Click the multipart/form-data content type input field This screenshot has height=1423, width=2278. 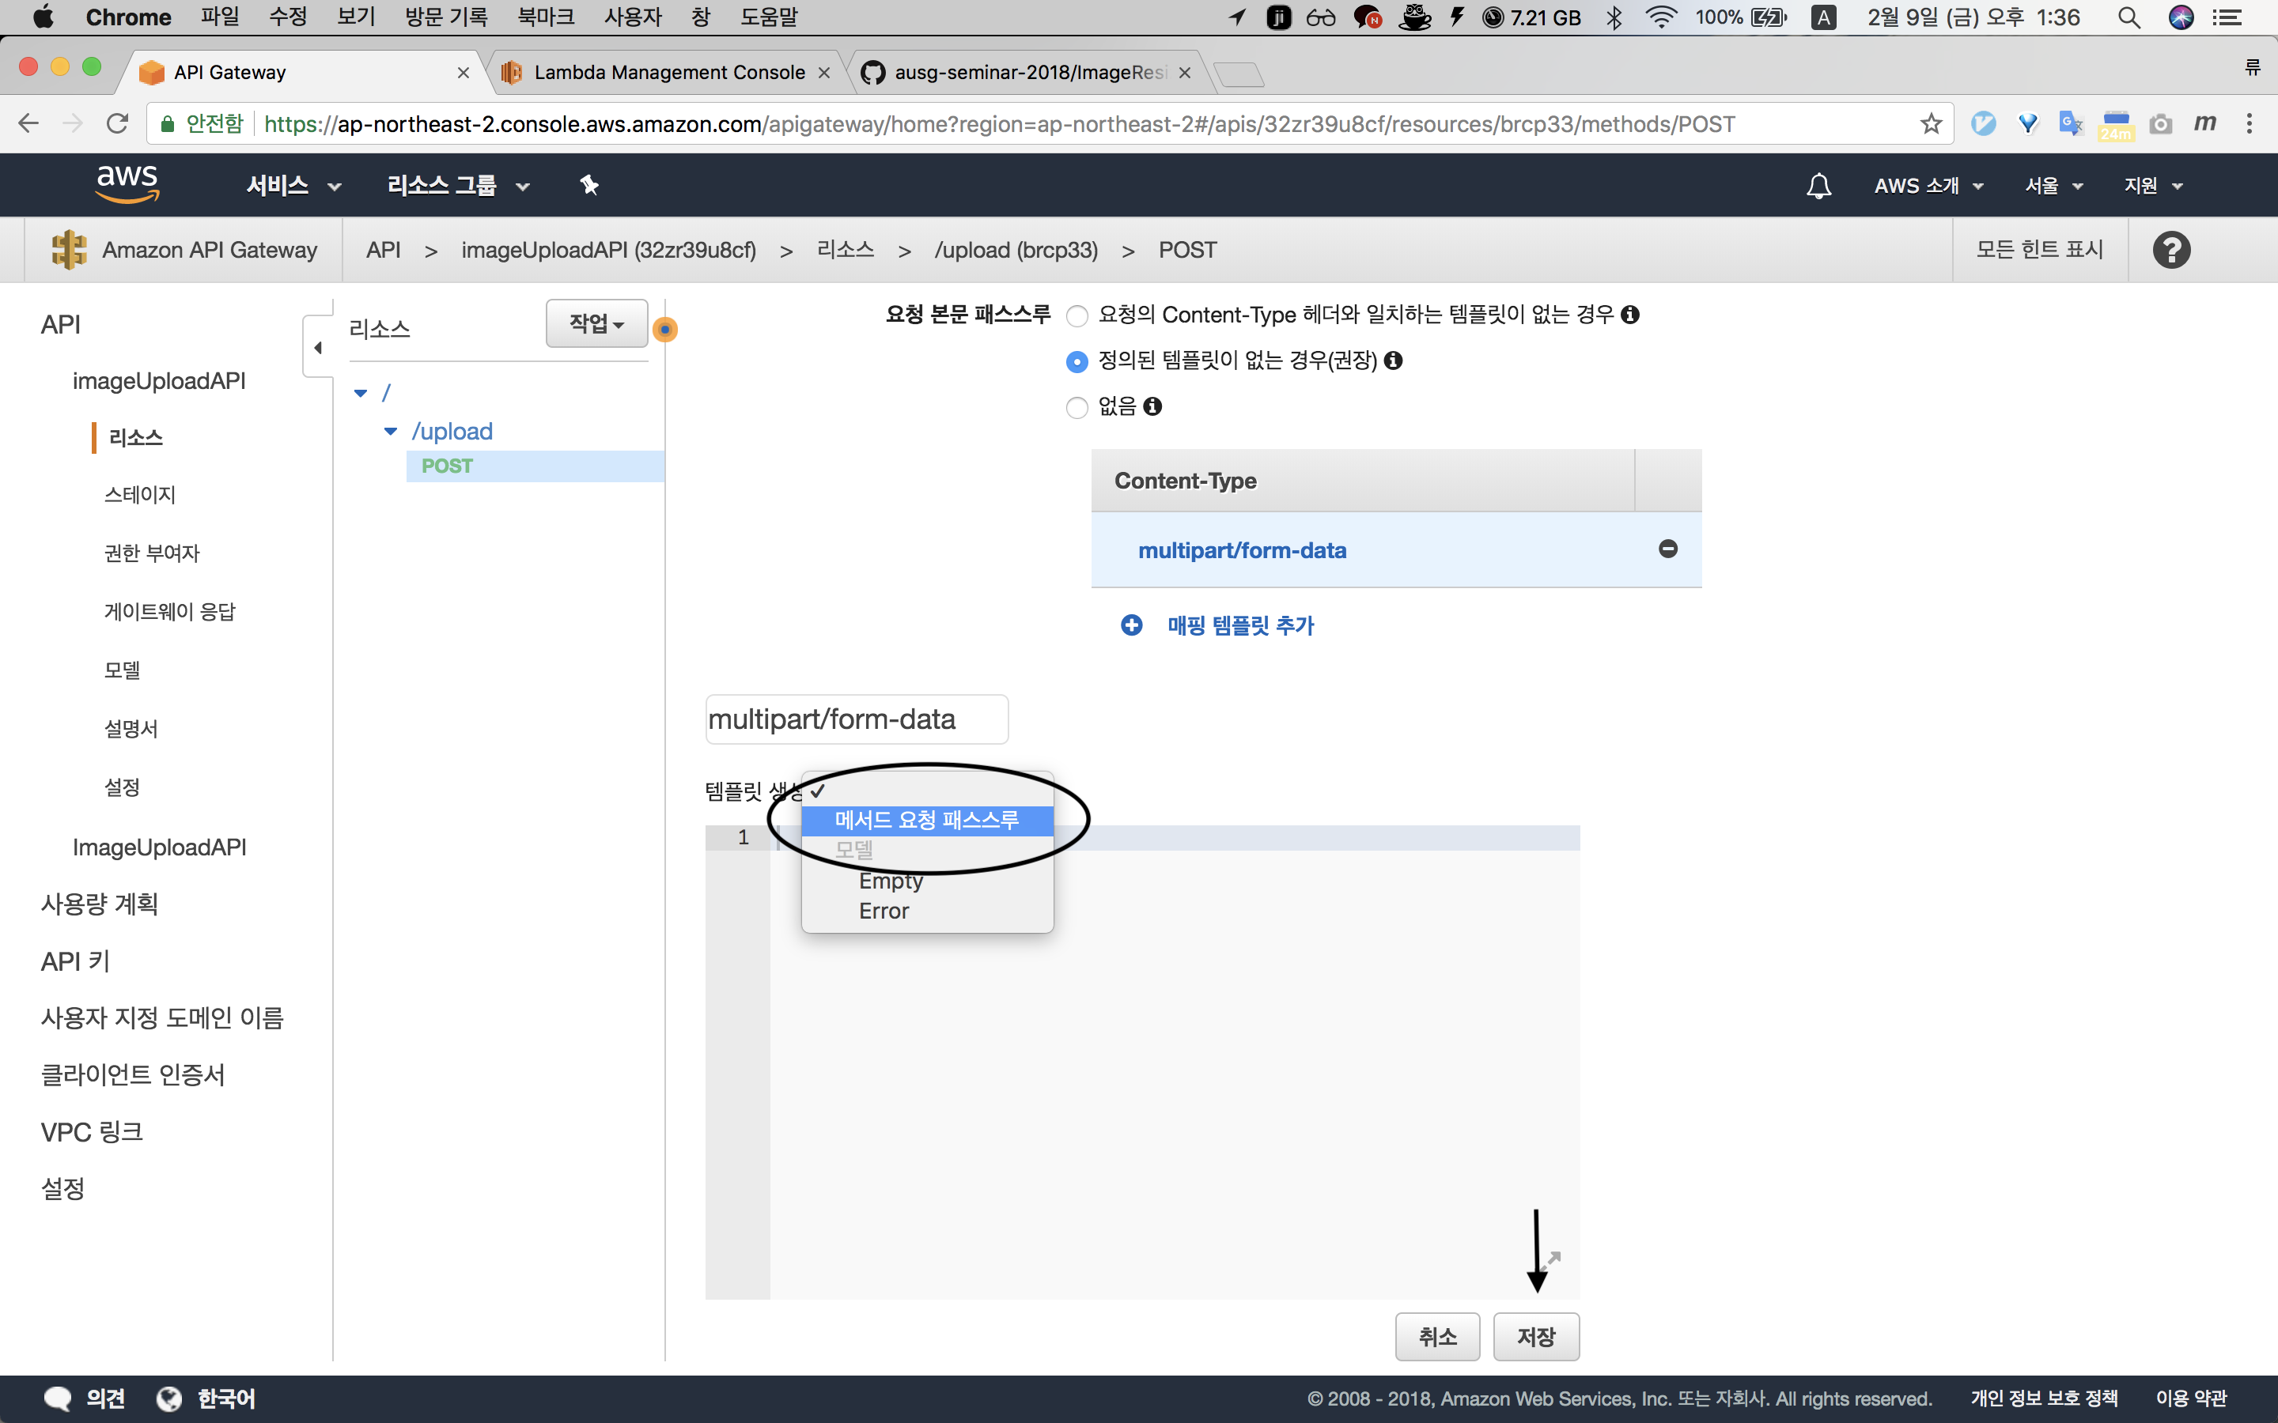(856, 720)
